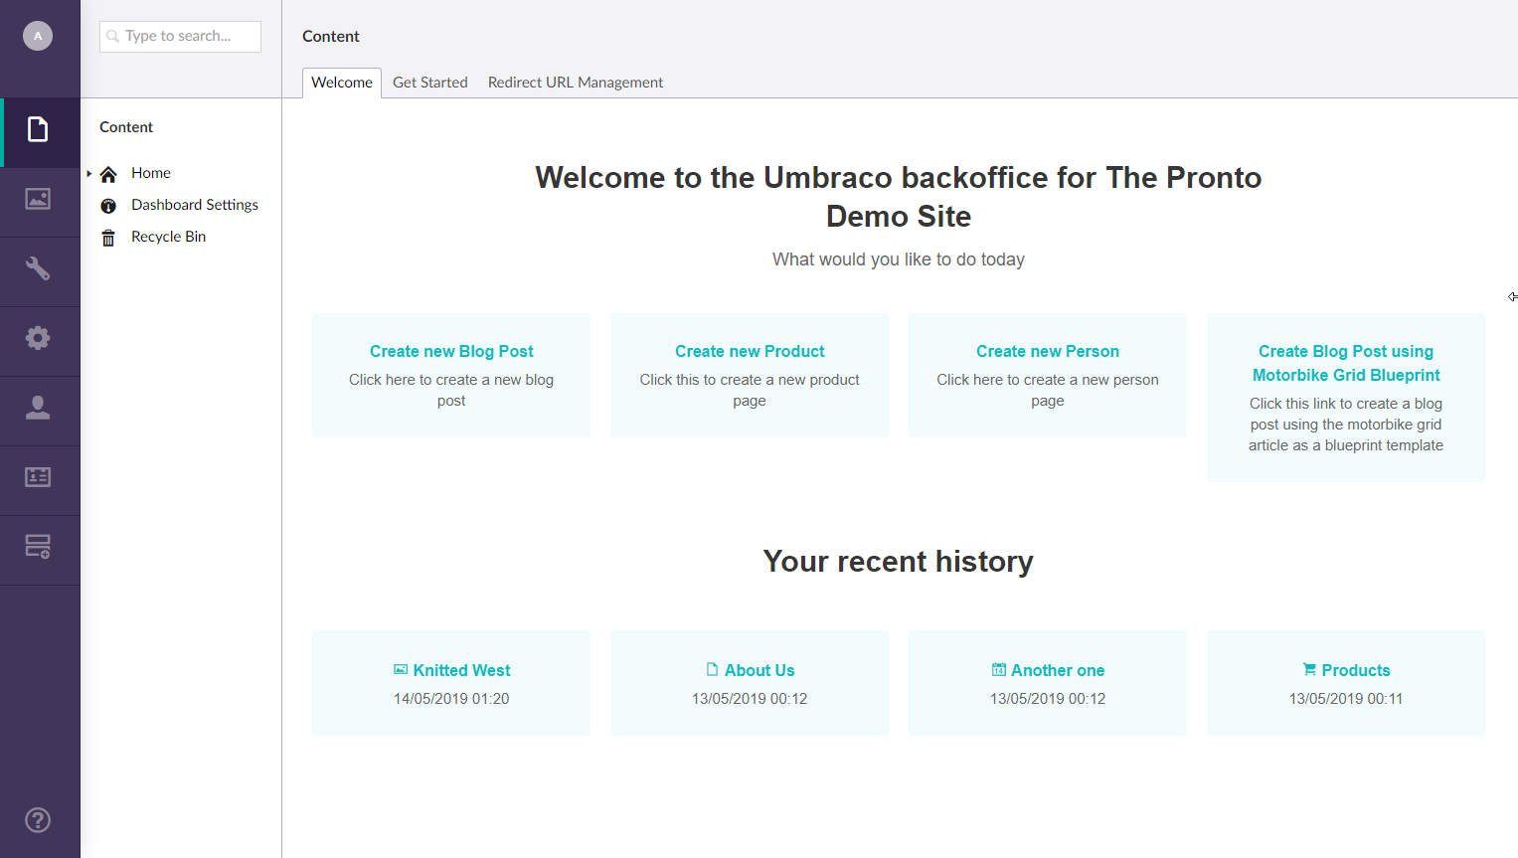Switch to the Welcome tab
This screenshot has width=1518, height=858.
342,83
